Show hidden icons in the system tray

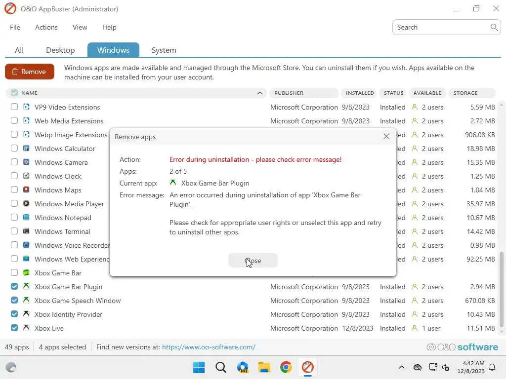click(401, 367)
